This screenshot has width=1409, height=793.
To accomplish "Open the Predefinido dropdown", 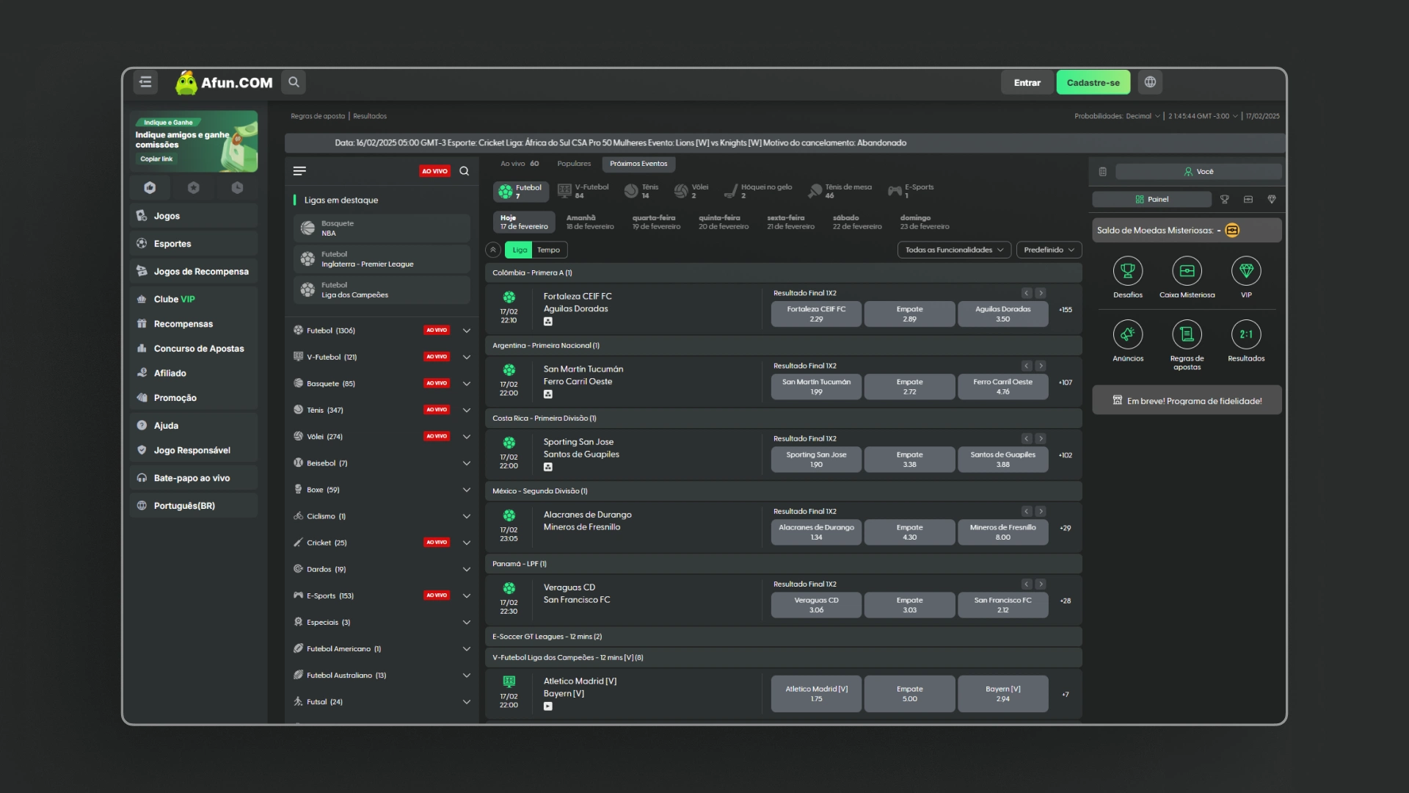I will click(x=1049, y=250).
